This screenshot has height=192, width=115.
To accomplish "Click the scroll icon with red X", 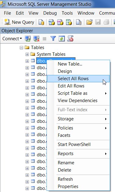I will (70, 39).
